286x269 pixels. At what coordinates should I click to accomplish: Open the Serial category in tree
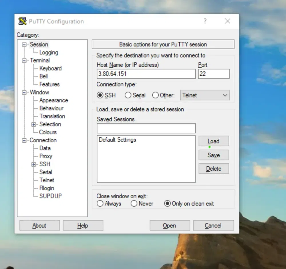pos(46,172)
